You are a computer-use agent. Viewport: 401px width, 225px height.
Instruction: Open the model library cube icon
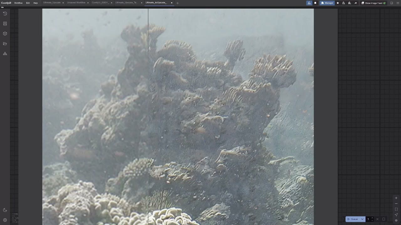click(x=5, y=33)
